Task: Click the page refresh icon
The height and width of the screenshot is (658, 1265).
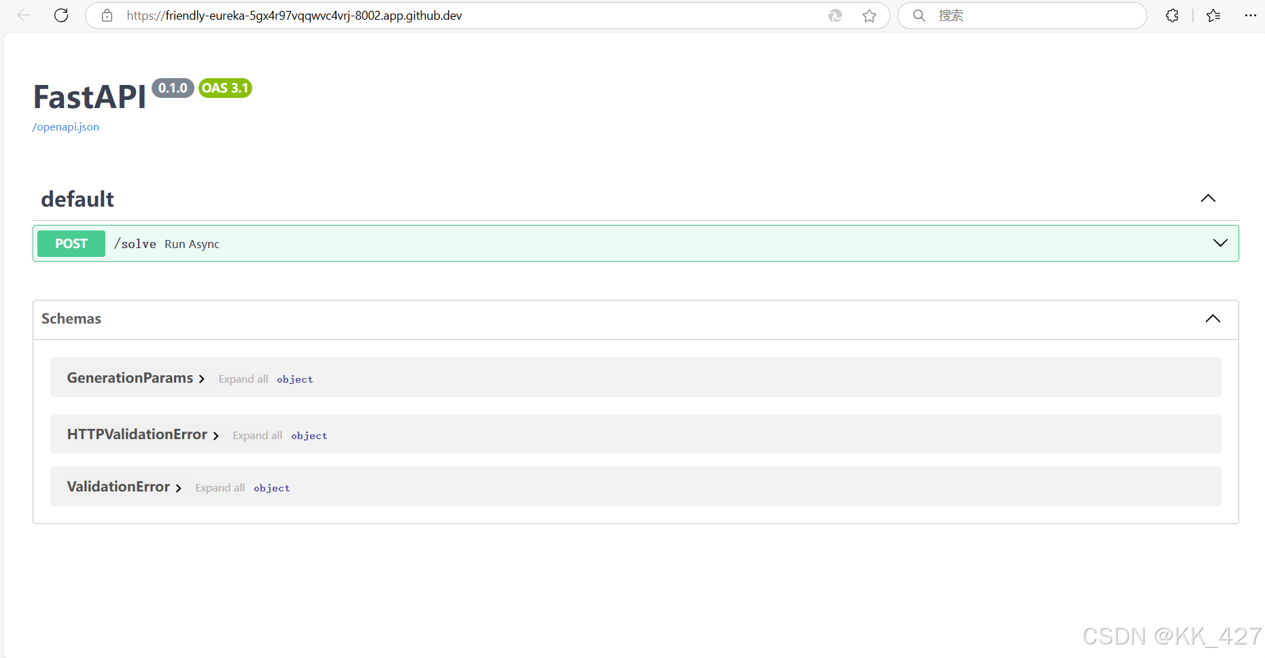Action: coord(60,15)
